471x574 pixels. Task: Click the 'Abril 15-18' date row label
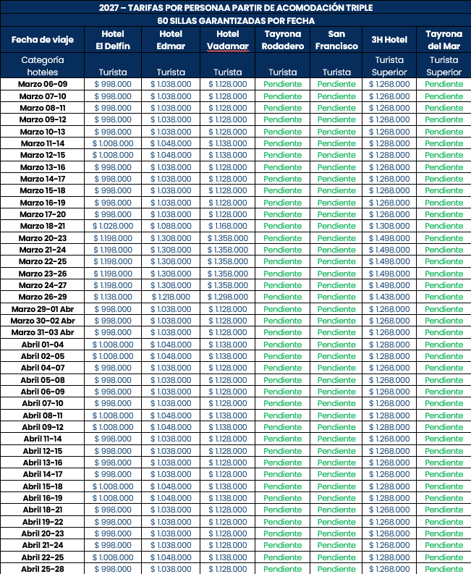tap(43, 486)
